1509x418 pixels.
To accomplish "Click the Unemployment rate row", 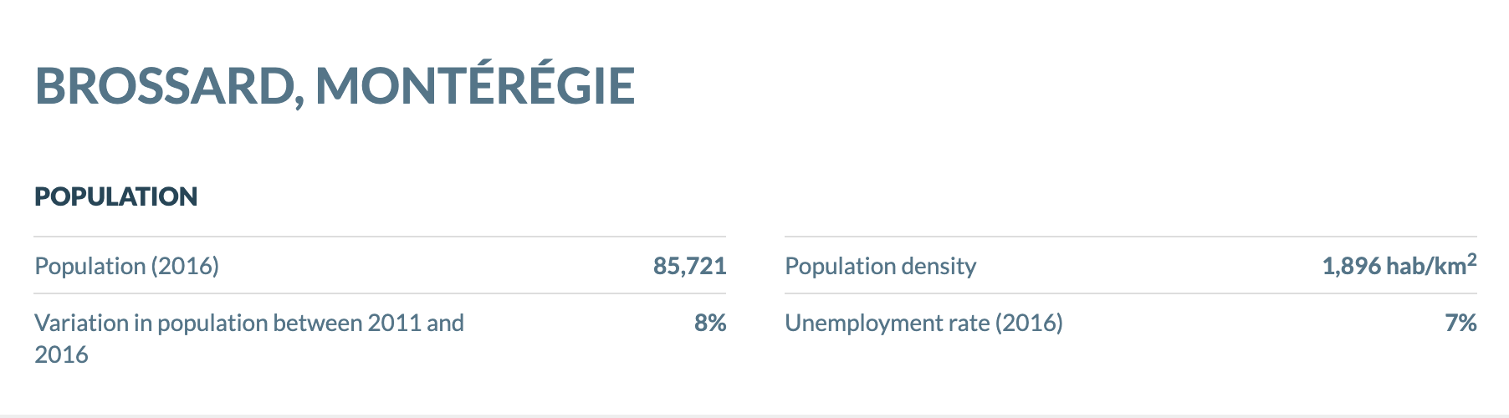I will point(1131,323).
